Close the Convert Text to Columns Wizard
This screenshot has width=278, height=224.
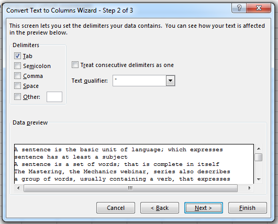point(259,8)
